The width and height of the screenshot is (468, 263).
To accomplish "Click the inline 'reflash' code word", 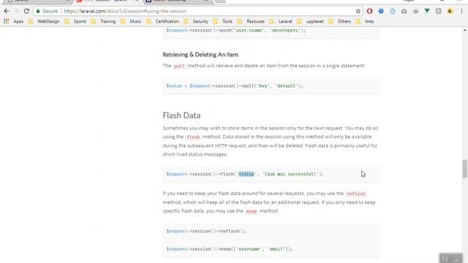I will point(355,194).
